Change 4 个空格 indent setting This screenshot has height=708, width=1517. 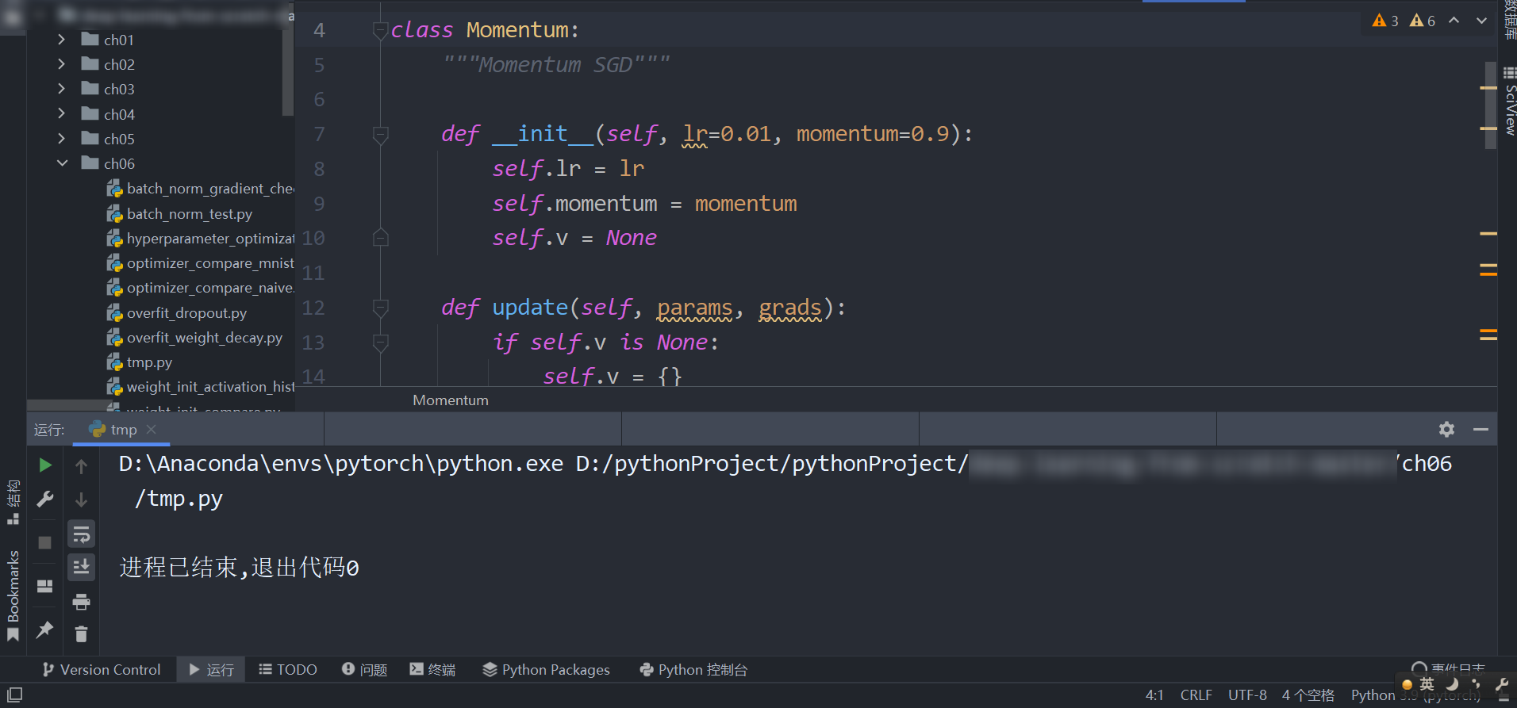pyautogui.click(x=1308, y=695)
